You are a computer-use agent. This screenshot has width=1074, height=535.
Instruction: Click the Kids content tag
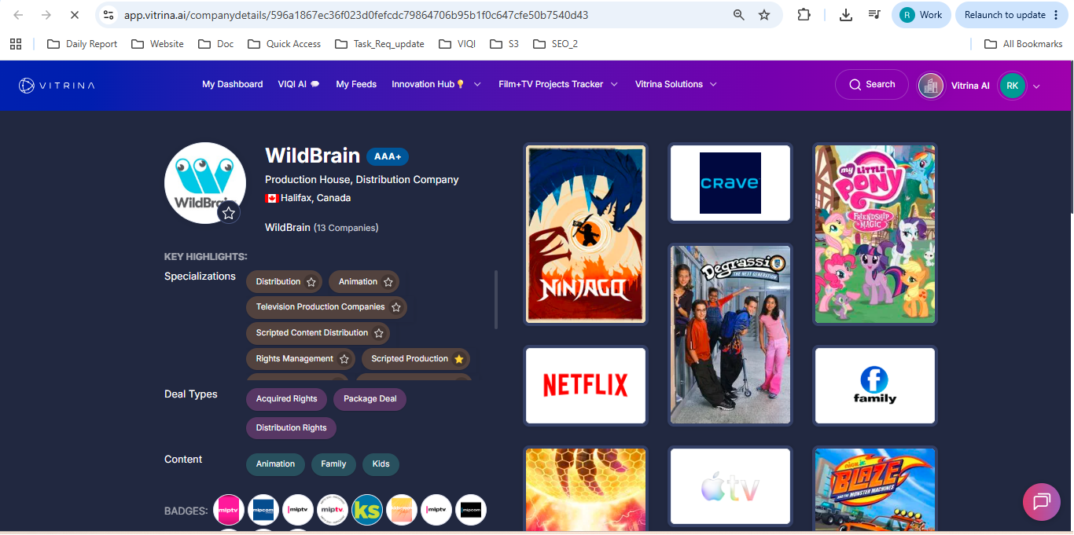coord(381,464)
